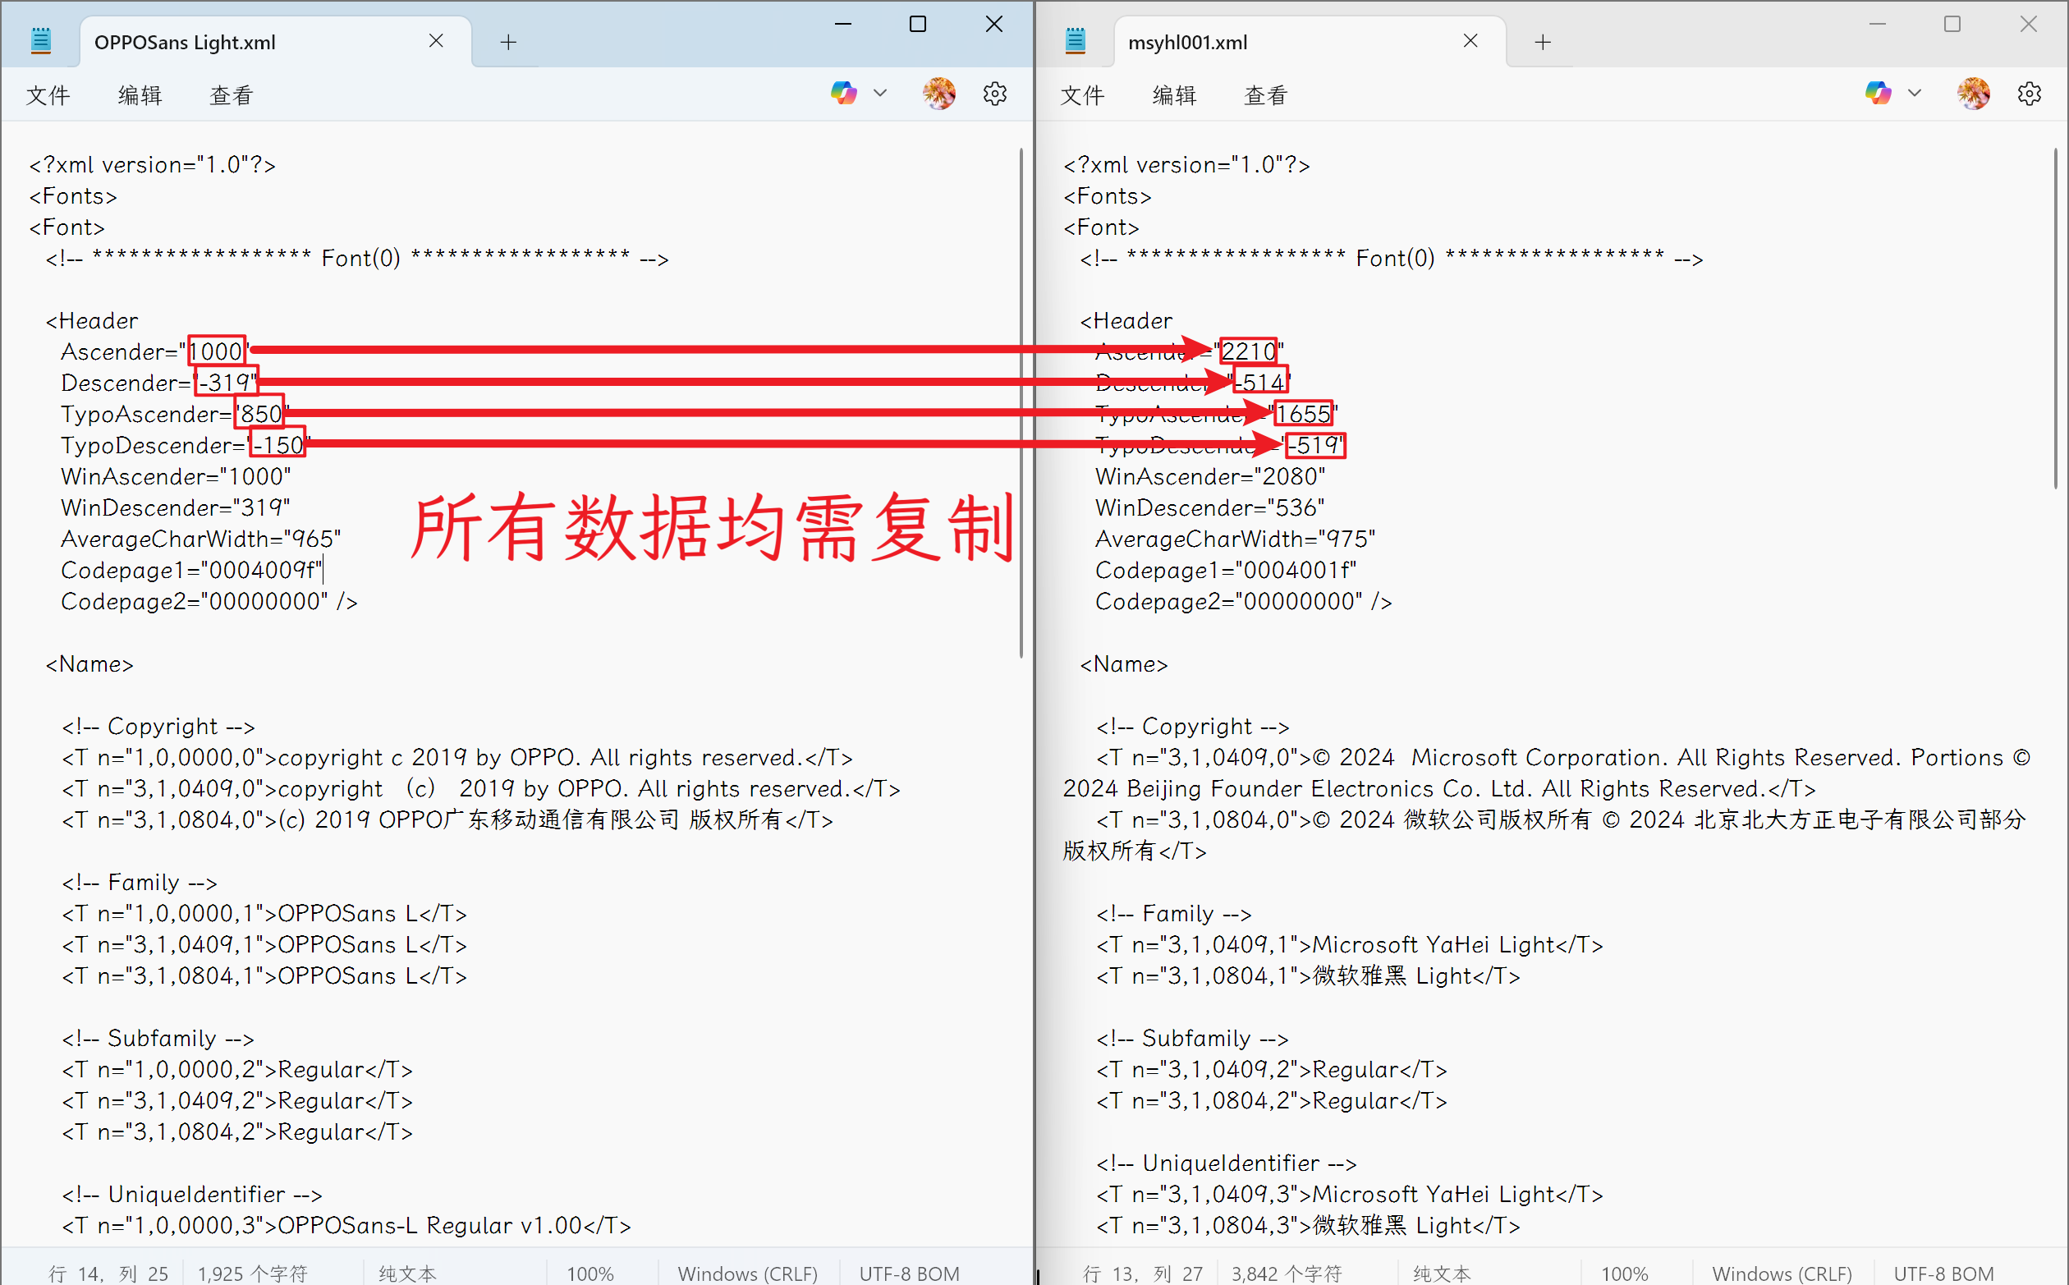Click account avatar in right Notepad window
Viewport: 2069px width, 1285px height.
pos(1973,94)
